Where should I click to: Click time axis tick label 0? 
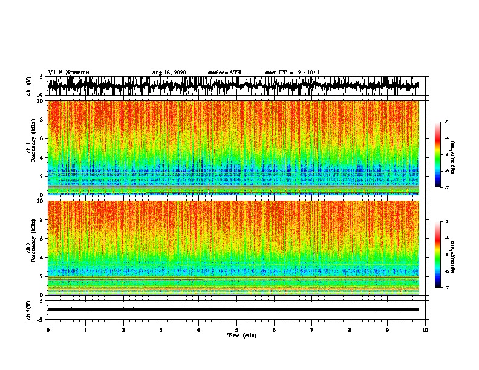(x=48, y=330)
